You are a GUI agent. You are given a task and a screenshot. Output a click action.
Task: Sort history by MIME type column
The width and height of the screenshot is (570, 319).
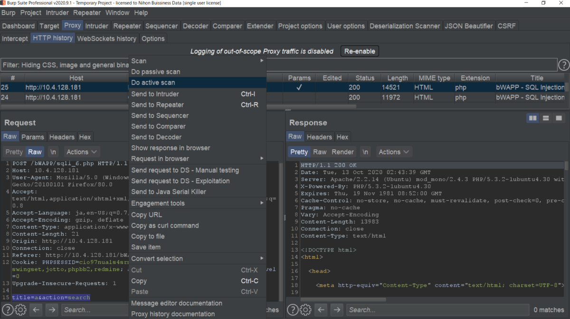(434, 78)
